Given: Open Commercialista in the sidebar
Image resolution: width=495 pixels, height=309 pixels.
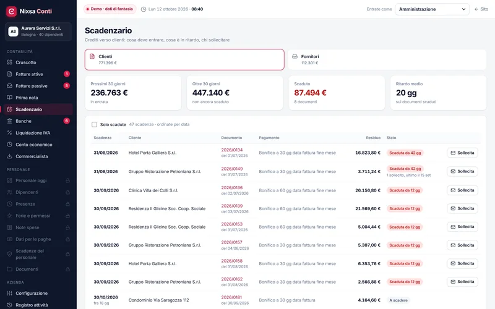Looking at the screenshot, I should pos(38,156).
